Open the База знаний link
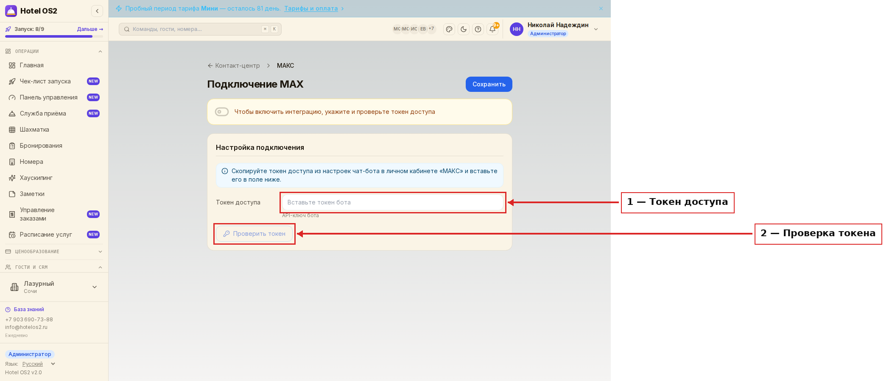Screen dimensions: 892x381 (25, 309)
